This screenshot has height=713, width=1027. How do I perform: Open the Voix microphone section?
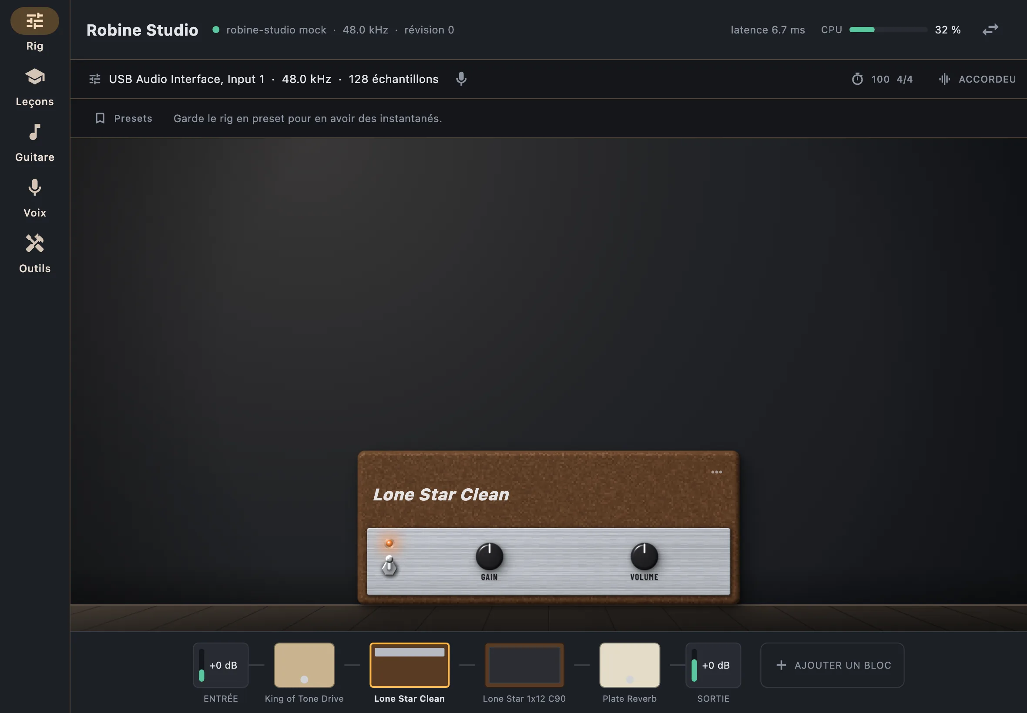click(x=34, y=198)
